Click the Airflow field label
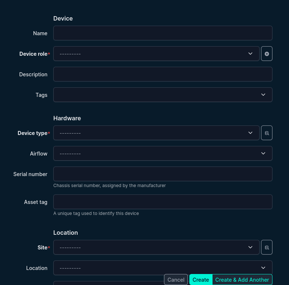 click(39, 153)
